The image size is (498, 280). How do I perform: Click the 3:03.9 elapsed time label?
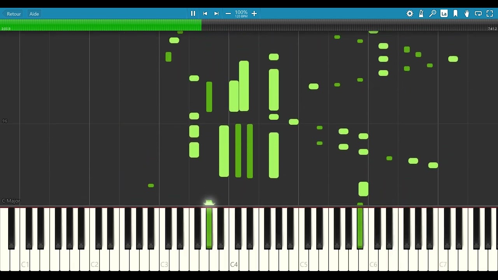[6, 29]
